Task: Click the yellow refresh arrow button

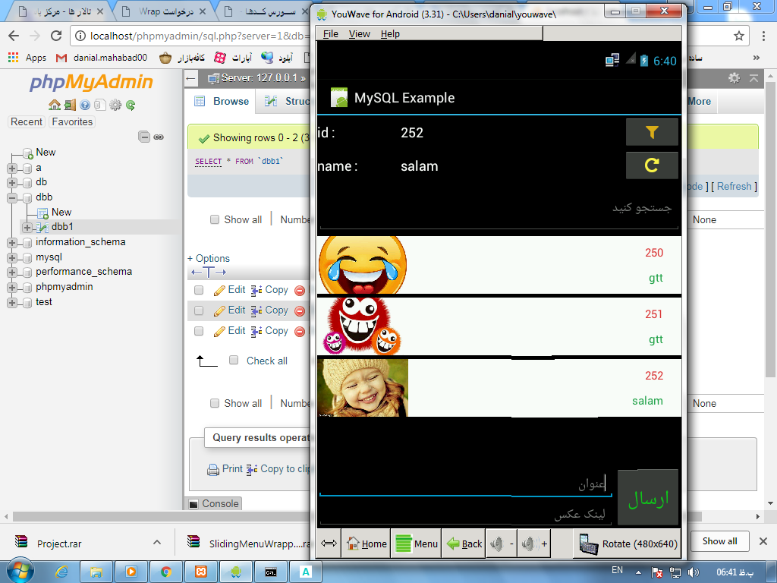Action: [x=651, y=165]
